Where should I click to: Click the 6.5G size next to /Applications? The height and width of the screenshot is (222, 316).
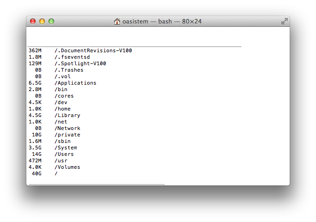35,83
